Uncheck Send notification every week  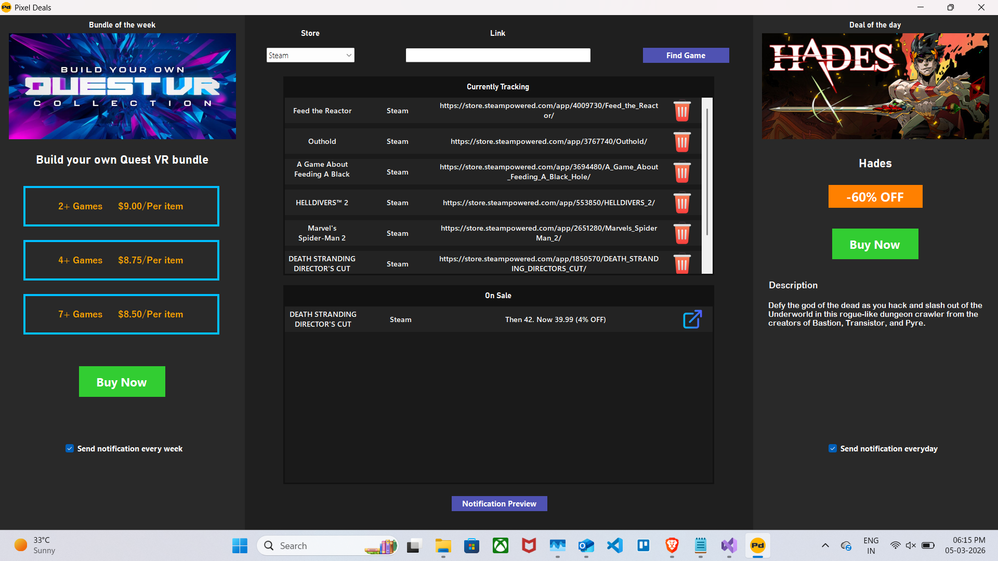[x=70, y=448]
